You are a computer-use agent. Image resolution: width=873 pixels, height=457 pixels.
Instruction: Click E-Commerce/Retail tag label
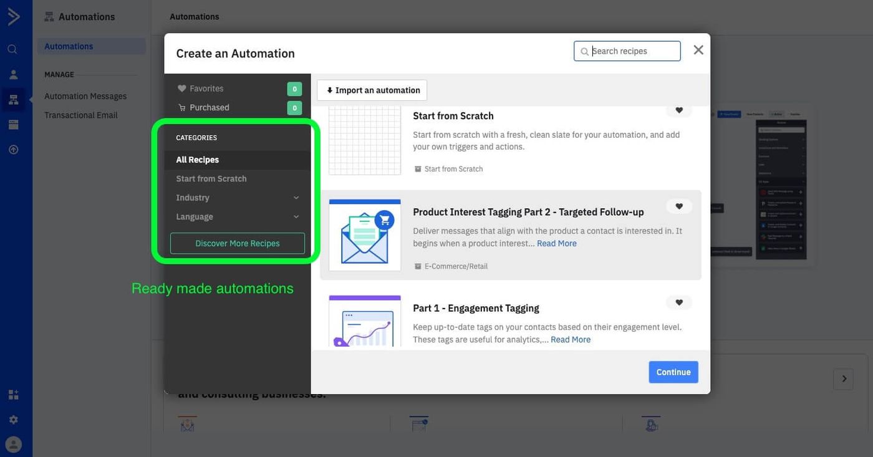pos(456,266)
